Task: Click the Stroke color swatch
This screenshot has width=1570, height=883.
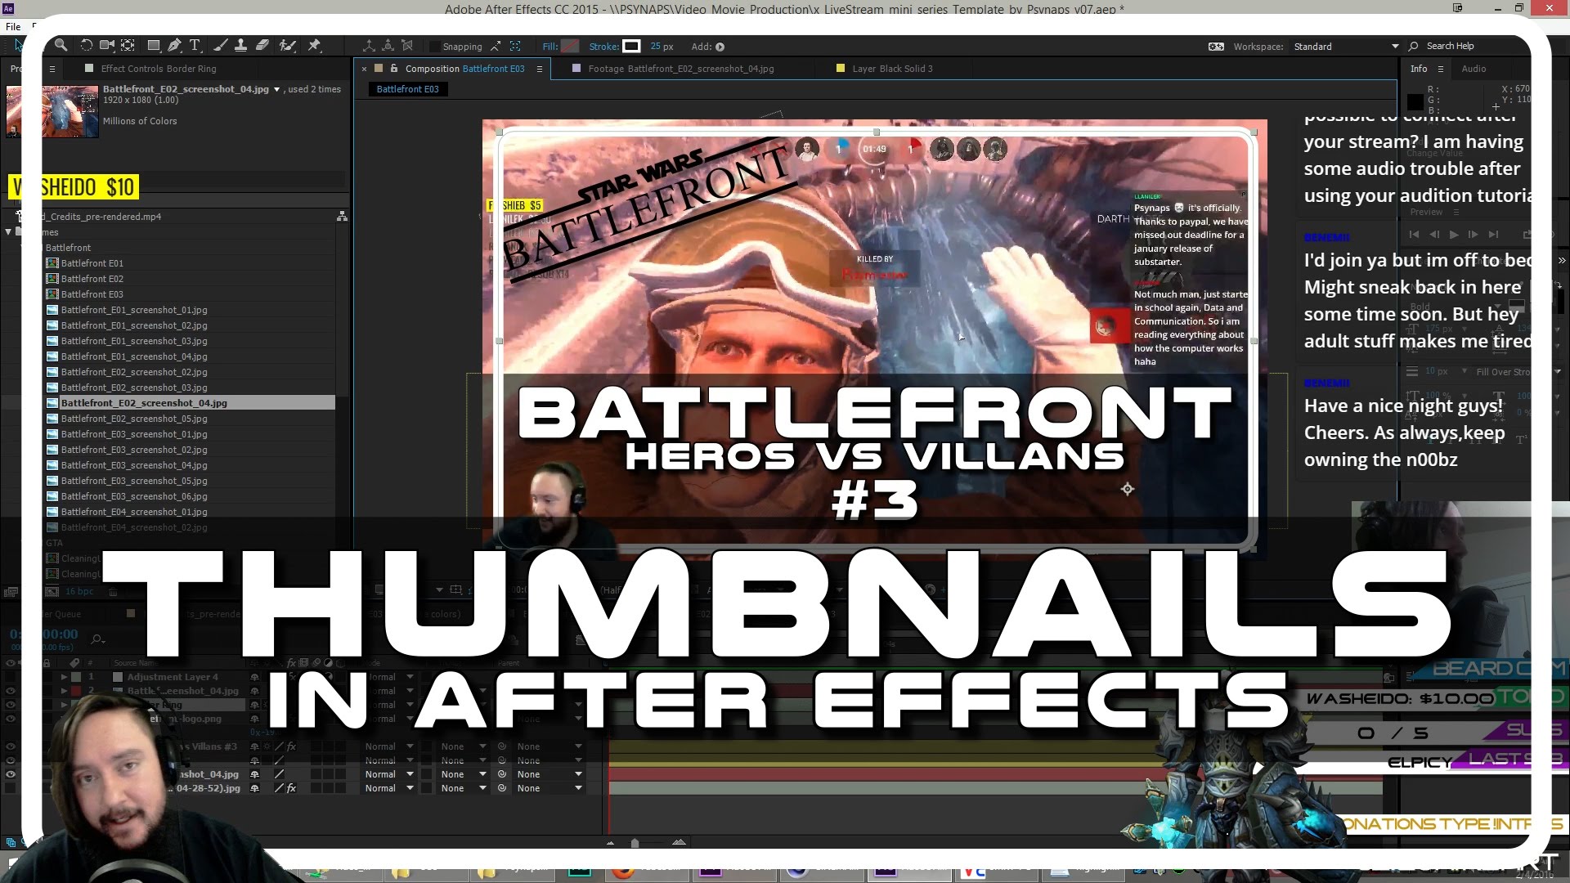Action: 631,47
